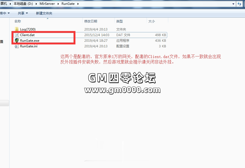Sort files by the 修改日期 column header
Screen dimensions: 245x168
click(x=91, y=21)
